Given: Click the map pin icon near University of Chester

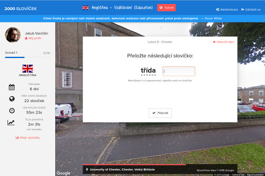Looking at the screenshot, I should [x=87, y=169].
